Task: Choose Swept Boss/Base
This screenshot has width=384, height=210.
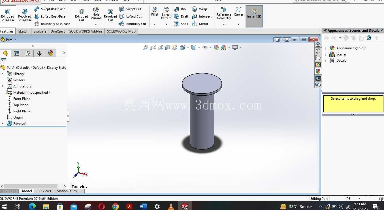Action: [50, 9]
